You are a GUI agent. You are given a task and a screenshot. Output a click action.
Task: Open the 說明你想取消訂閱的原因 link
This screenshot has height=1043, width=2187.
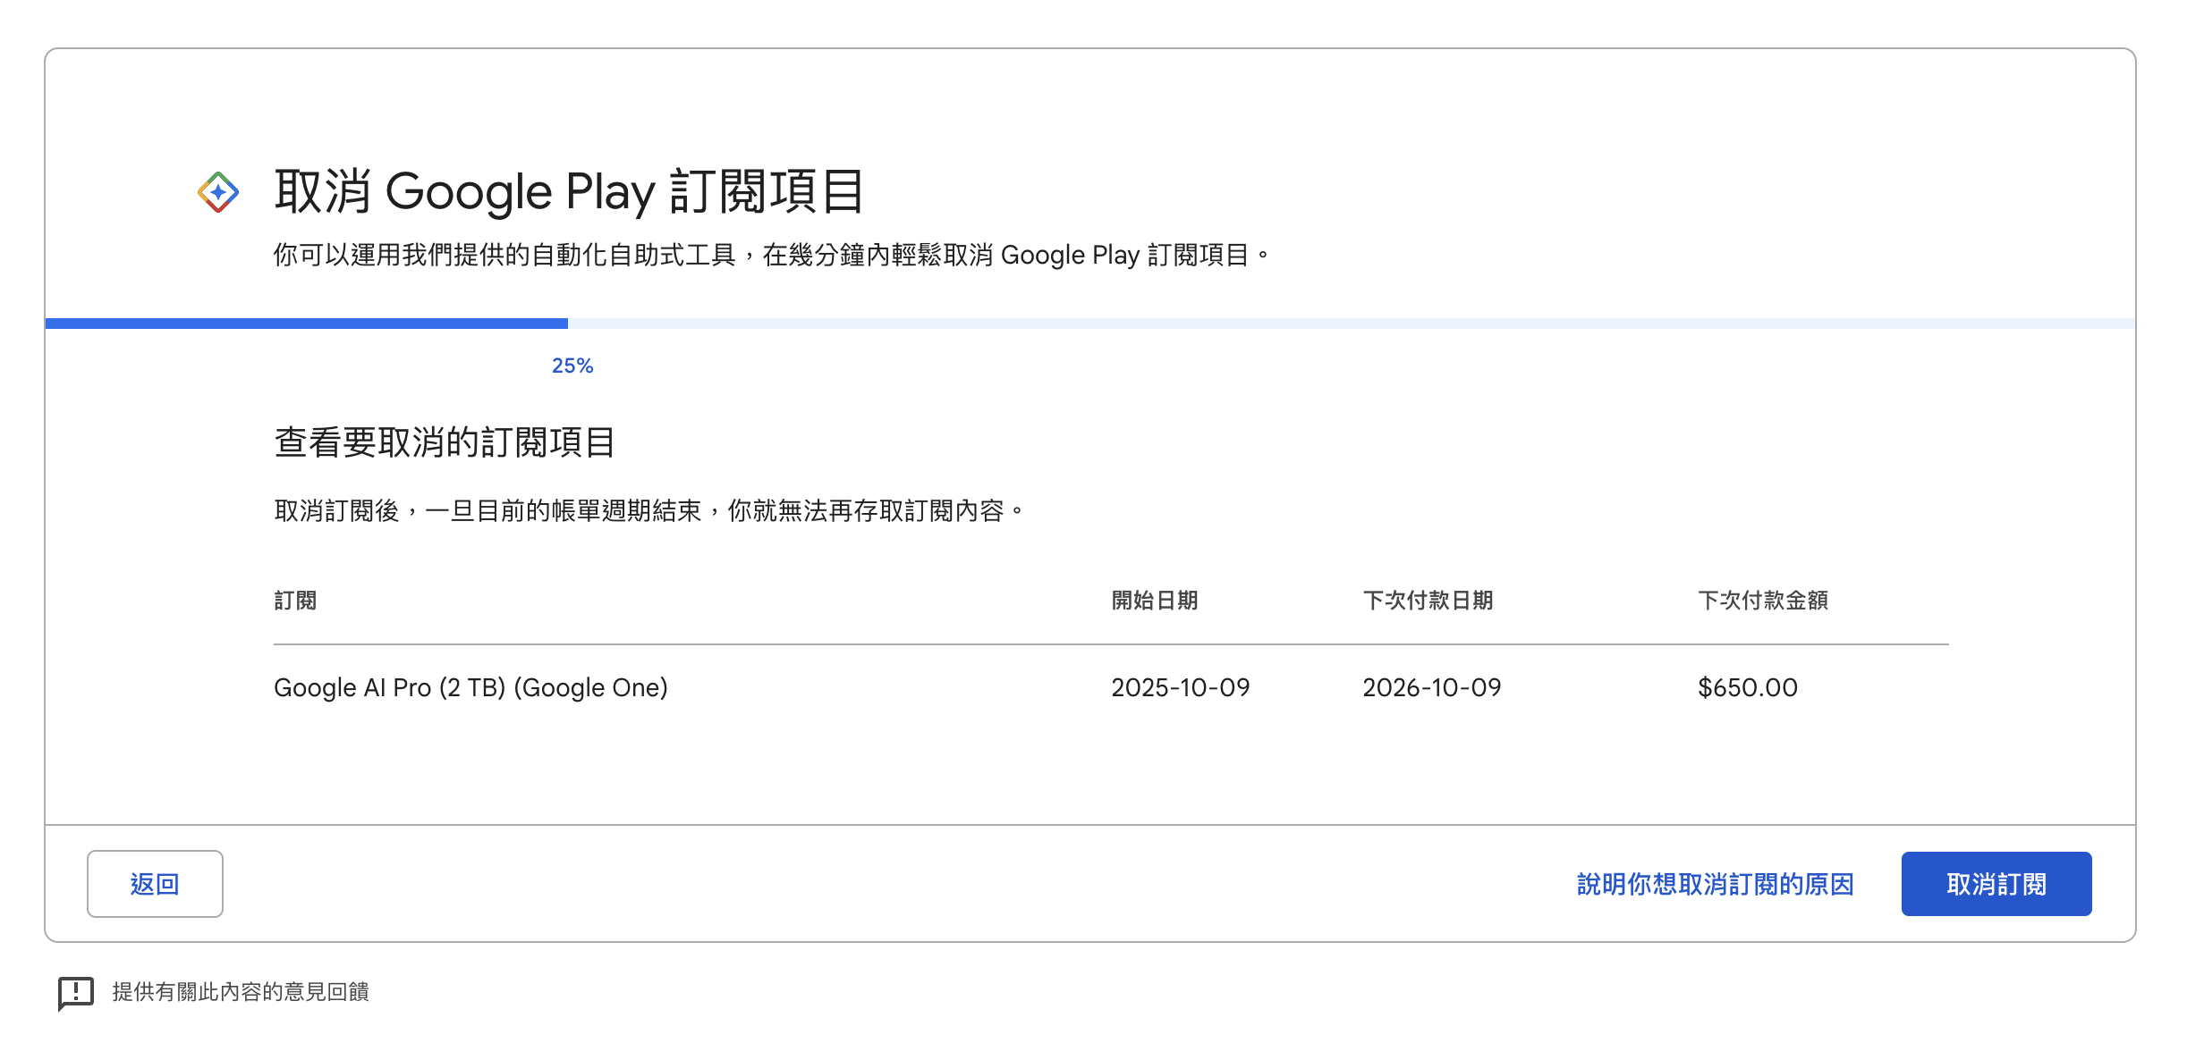click(1715, 884)
